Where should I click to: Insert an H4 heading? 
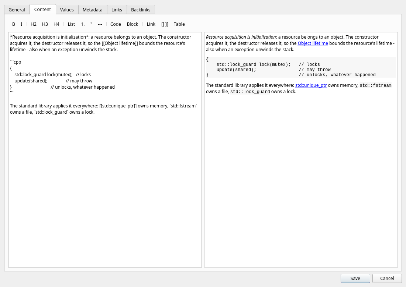(x=56, y=24)
